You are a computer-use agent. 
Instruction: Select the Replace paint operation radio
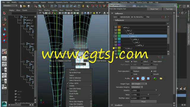coord(132,71)
